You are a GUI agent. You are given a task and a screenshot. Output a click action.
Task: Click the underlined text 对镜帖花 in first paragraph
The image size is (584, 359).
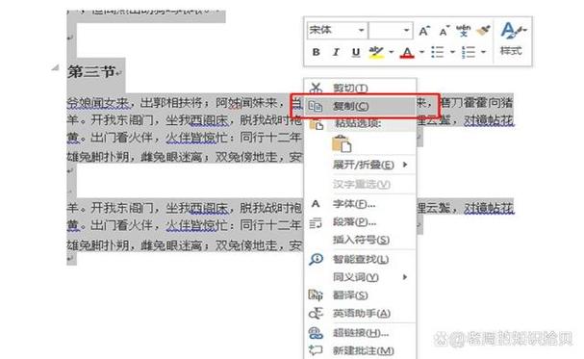click(489, 120)
